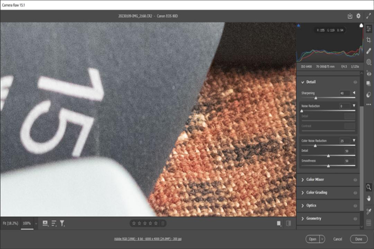Click the Cancel button
The height and width of the screenshot is (249, 374).
pyautogui.click(x=338, y=239)
